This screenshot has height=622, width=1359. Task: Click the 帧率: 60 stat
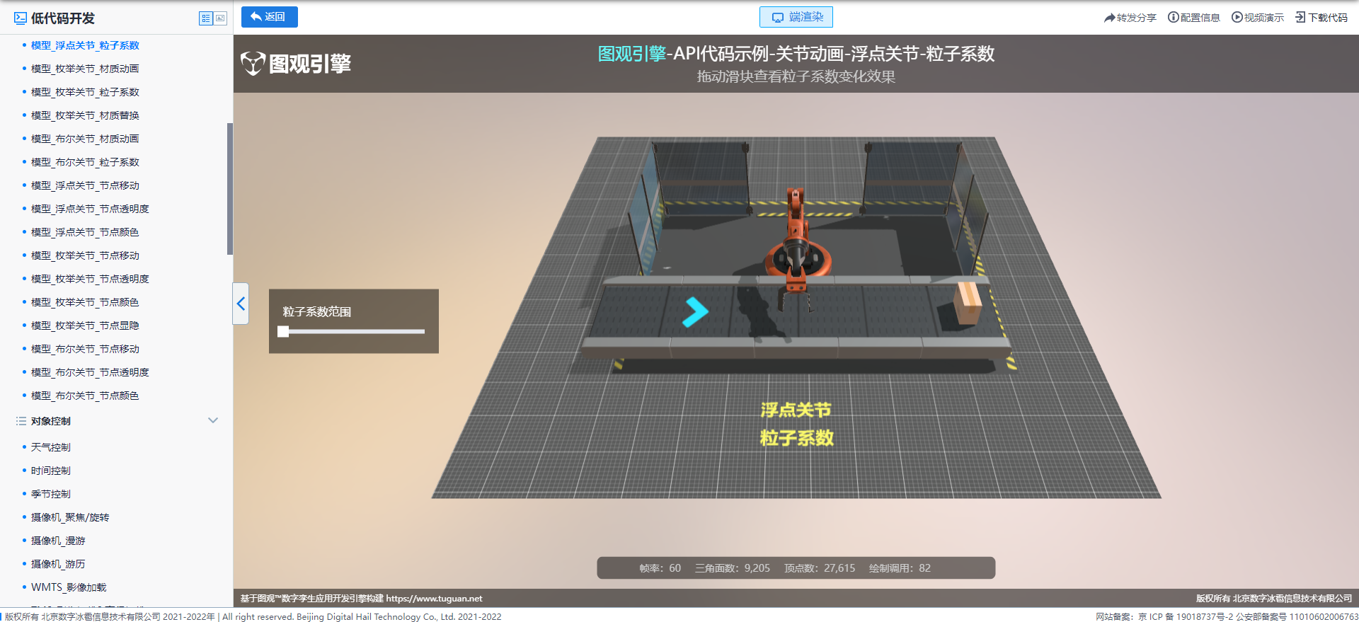pyautogui.click(x=660, y=568)
